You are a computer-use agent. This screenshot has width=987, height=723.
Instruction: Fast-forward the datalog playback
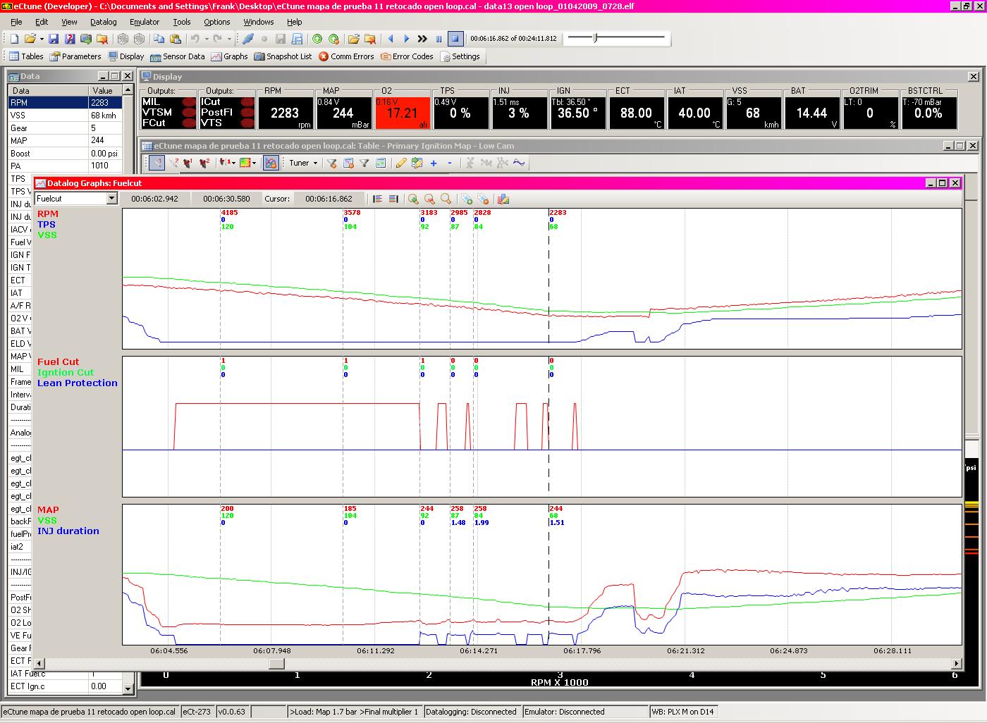[x=422, y=39]
